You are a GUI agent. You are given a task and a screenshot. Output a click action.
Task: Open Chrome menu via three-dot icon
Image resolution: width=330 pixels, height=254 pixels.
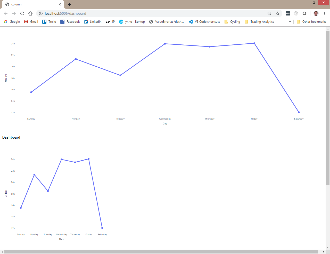coord(324,13)
